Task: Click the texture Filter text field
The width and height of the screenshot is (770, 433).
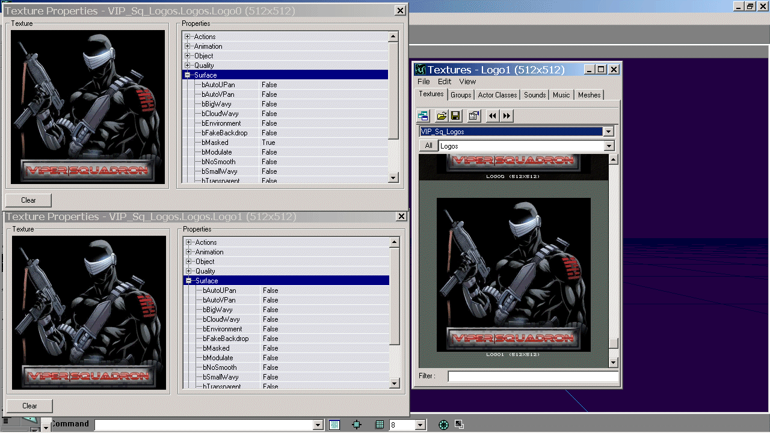Action: pos(532,376)
